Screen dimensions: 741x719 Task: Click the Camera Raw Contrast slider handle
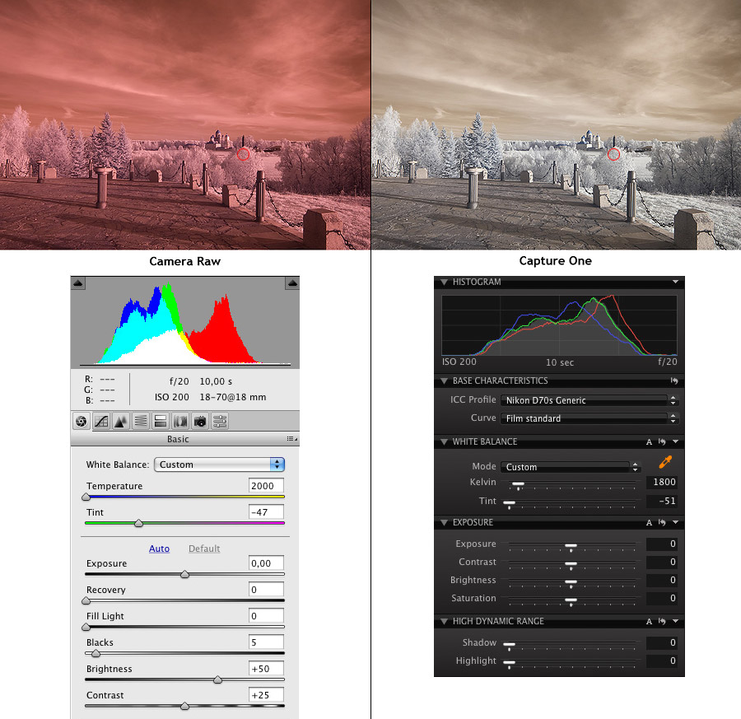pos(184,707)
